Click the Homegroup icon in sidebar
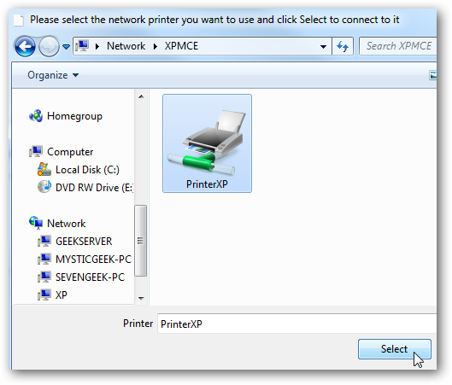 pyautogui.click(x=36, y=116)
